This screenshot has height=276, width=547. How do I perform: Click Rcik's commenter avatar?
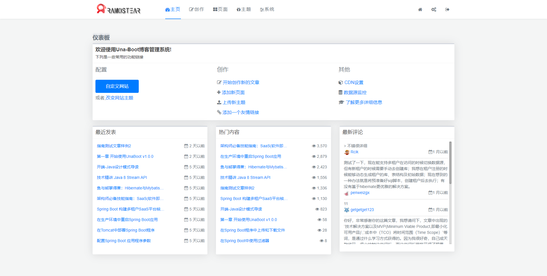click(347, 152)
